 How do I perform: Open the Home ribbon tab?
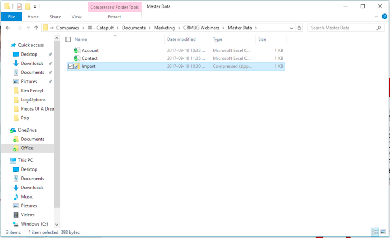click(x=33, y=17)
